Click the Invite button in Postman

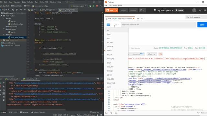pos(179,10)
